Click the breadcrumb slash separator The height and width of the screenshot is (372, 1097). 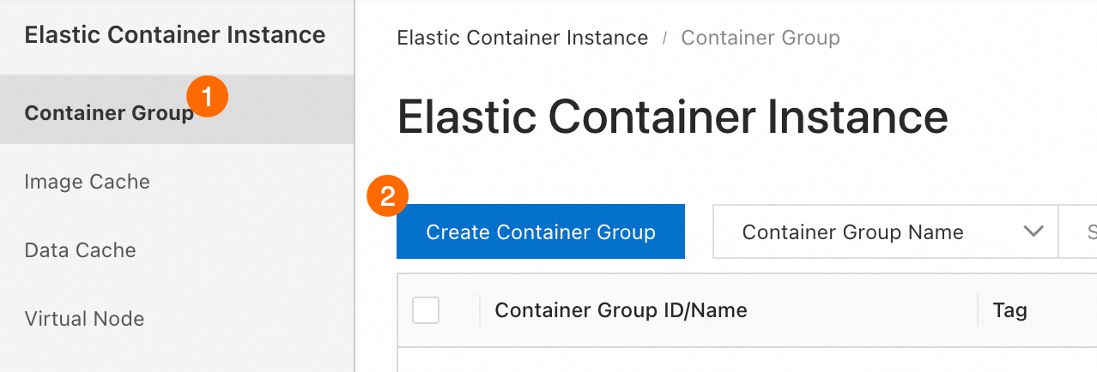click(664, 39)
